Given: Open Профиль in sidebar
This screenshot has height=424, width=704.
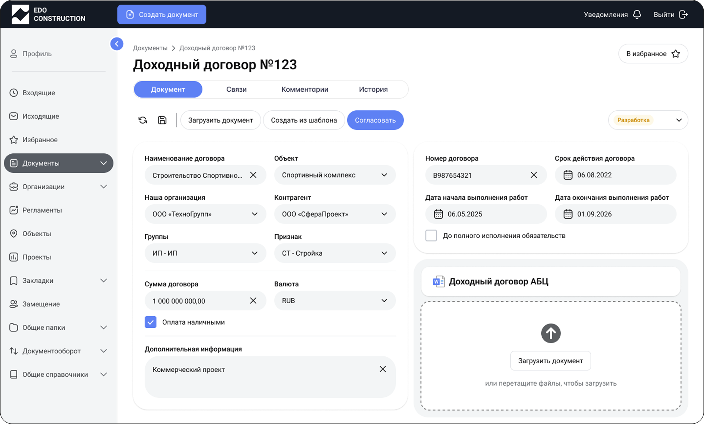Looking at the screenshot, I should [x=31, y=54].
